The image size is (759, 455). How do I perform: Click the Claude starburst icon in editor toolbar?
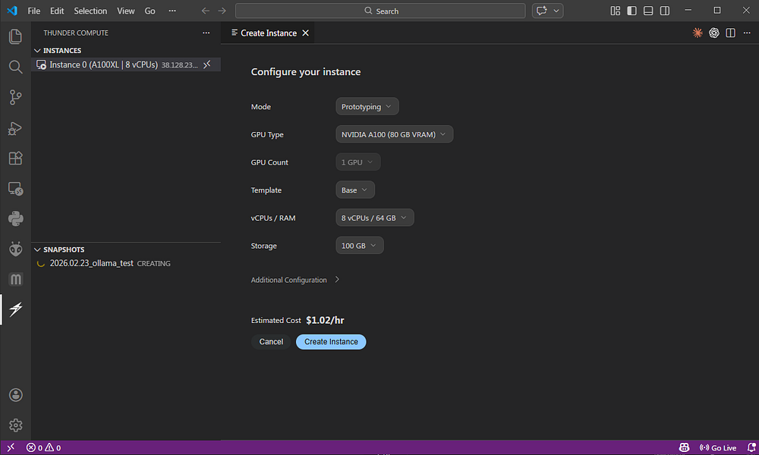698,33
